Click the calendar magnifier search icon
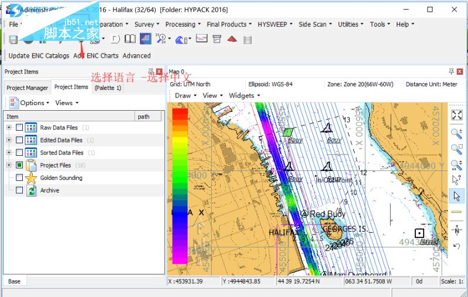The height and width of the screenshot is (297, 468). pyautogui.click(x=161, y=39)
